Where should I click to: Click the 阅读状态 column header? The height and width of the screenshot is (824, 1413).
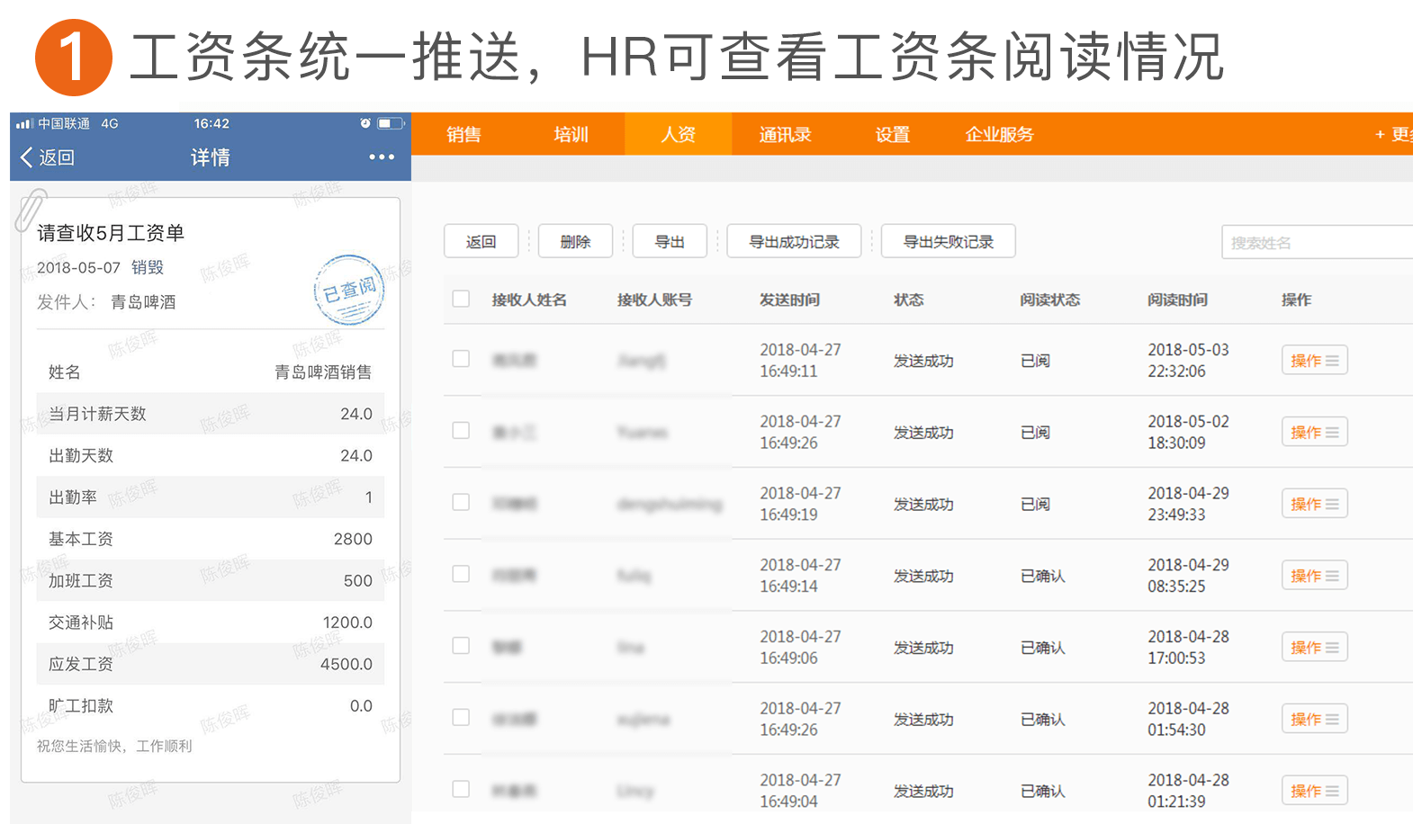click(1050, 300)
